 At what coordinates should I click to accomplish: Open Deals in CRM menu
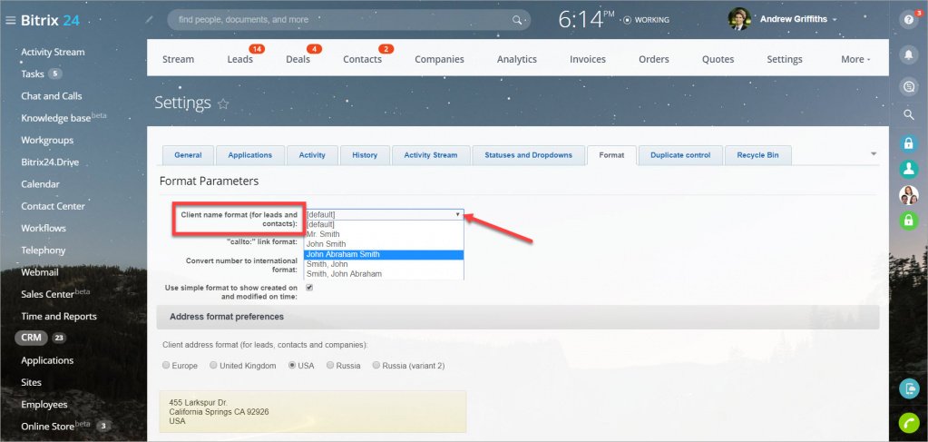click(298, 59)
